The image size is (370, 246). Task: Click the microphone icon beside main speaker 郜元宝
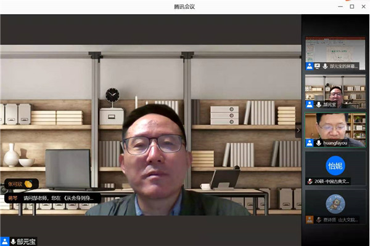coord(12,242)
